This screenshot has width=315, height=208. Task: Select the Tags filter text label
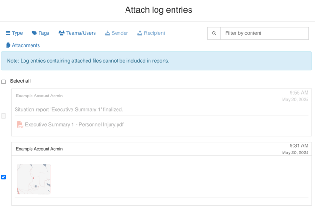point(44,33)
